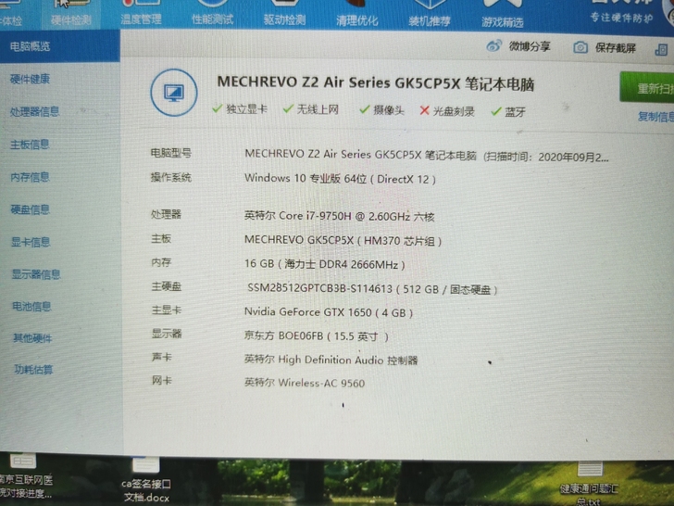Image resolution: width=674 pixels, height=506 pixels.
Task: Click the Nvidia GeForce GTX 1650 value
Action: tap(329, 312)
